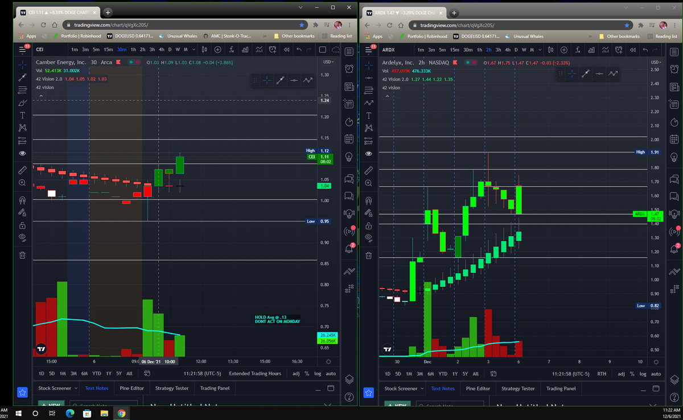
Task: Open the Help Center question icon in ARDX window
Action: 675,396
